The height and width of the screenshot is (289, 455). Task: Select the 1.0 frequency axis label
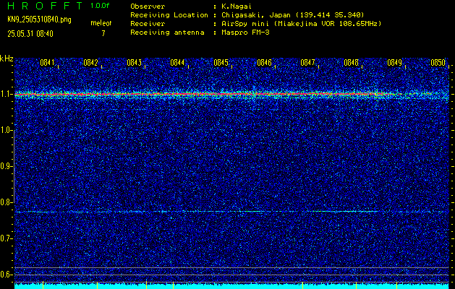click(6, 130)
